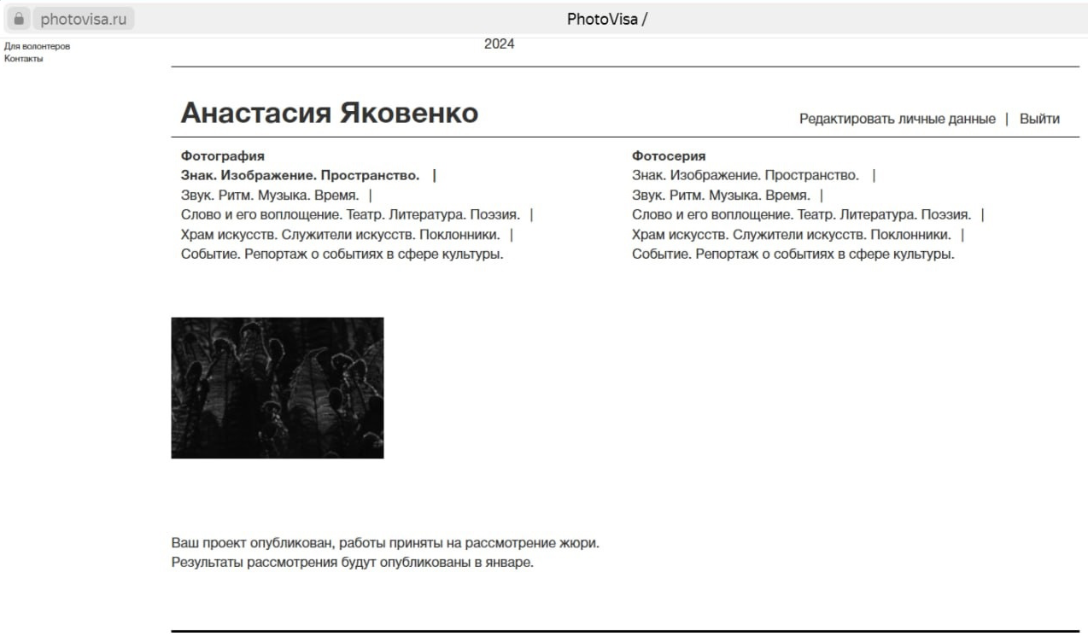Viewport: 1088px width, 637px height.
Task: Click the lock icon in address bar
Action: (x=19, y=19)
